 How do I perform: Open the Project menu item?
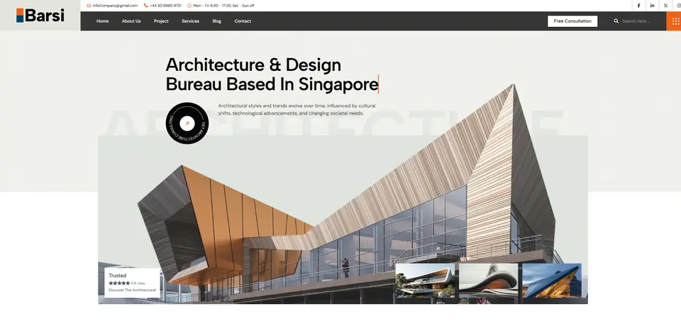[x=161, y=21]
